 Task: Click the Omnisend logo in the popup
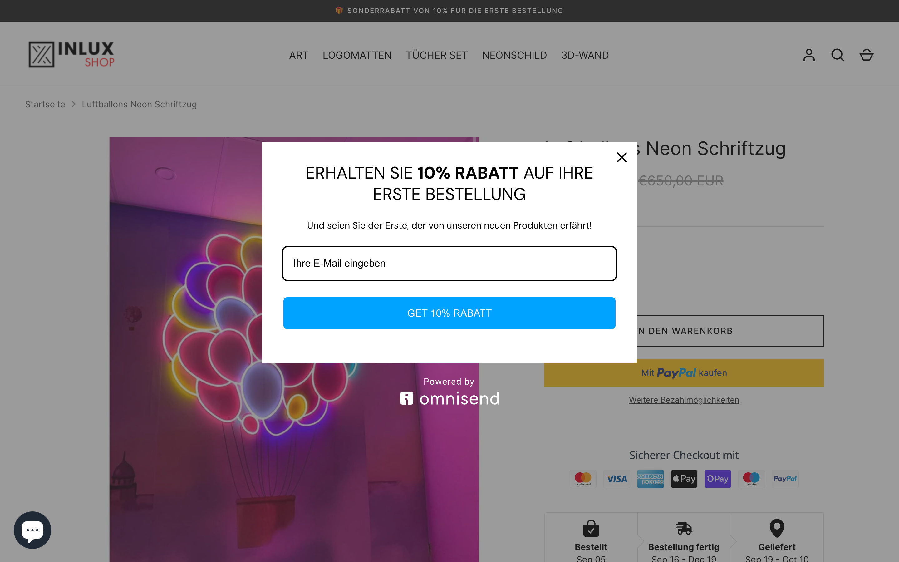[449, 398]
